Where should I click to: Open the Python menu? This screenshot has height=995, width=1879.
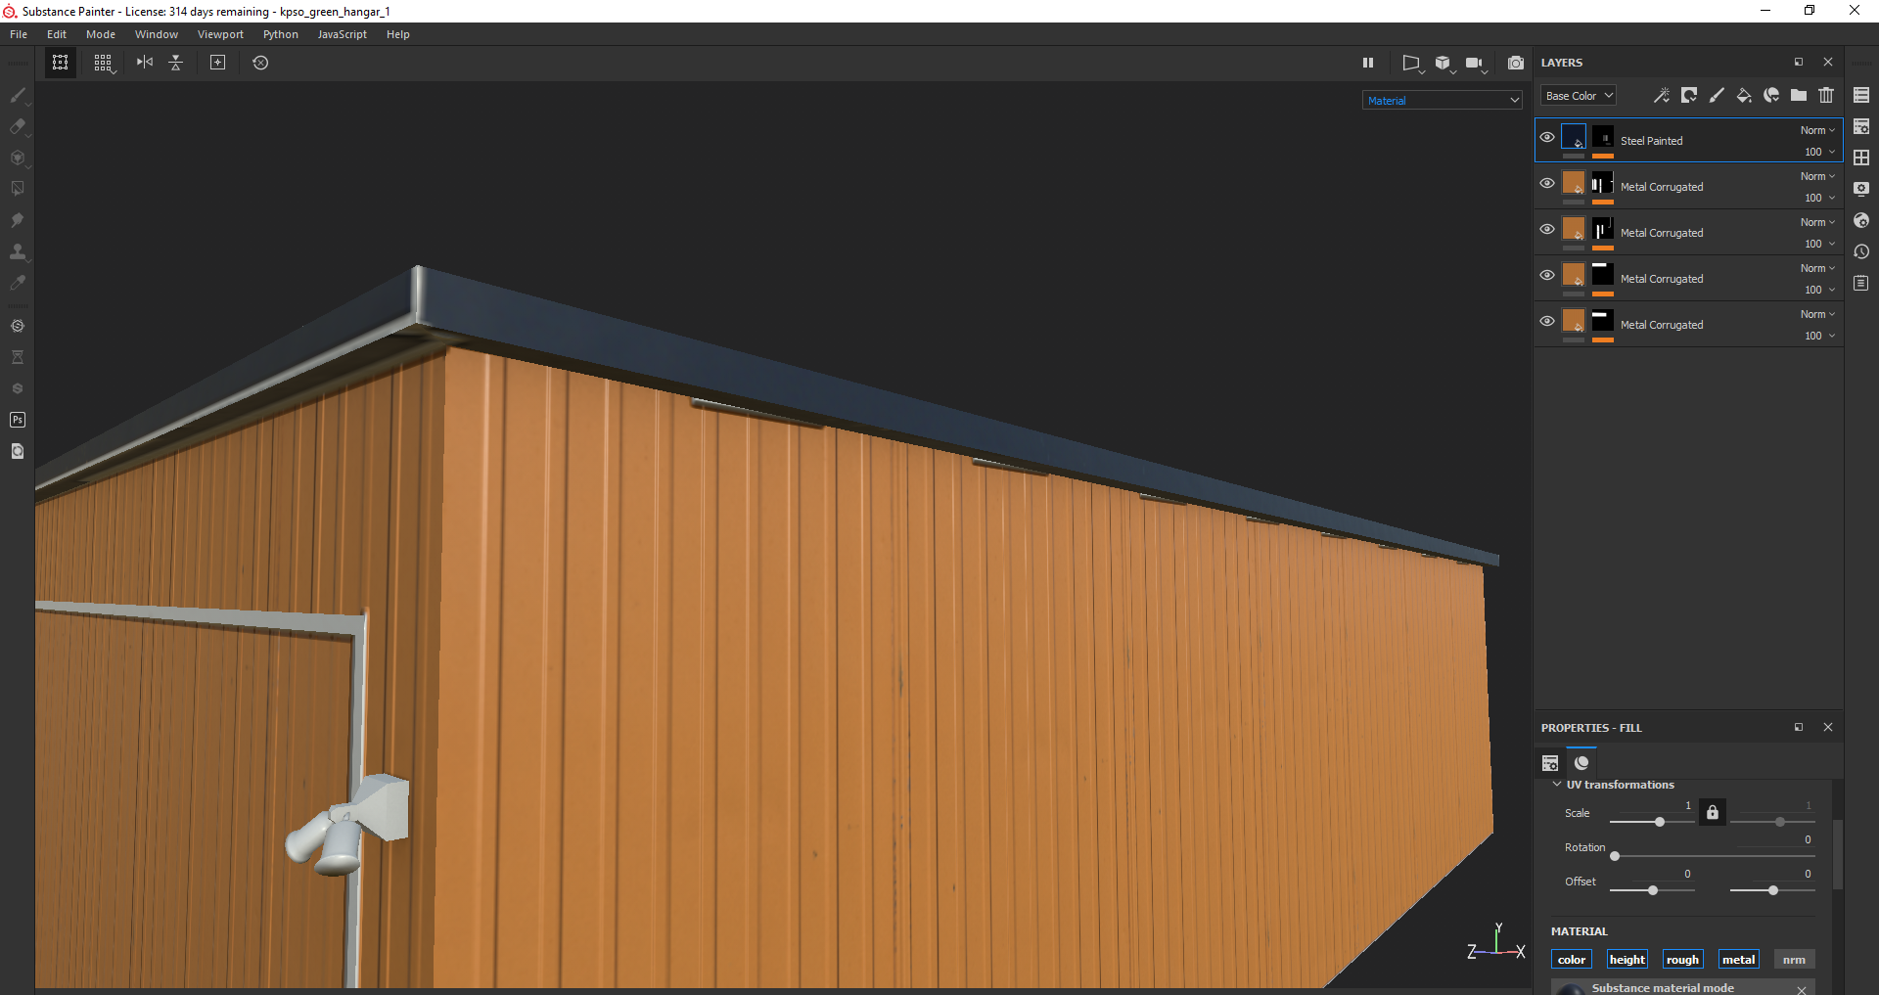point(280,34)
